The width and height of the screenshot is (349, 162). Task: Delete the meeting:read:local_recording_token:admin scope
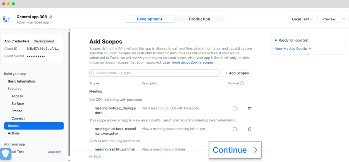point(250,129)
